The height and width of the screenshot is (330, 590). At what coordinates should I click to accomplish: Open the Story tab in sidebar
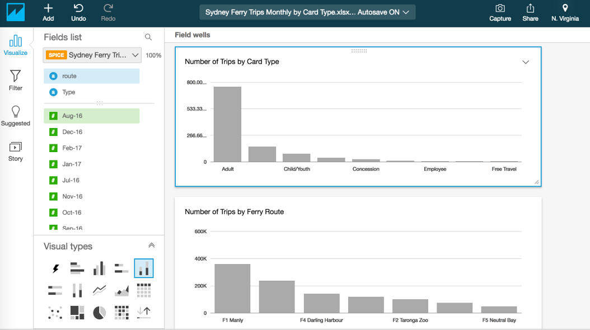click(x=16, y=151)
